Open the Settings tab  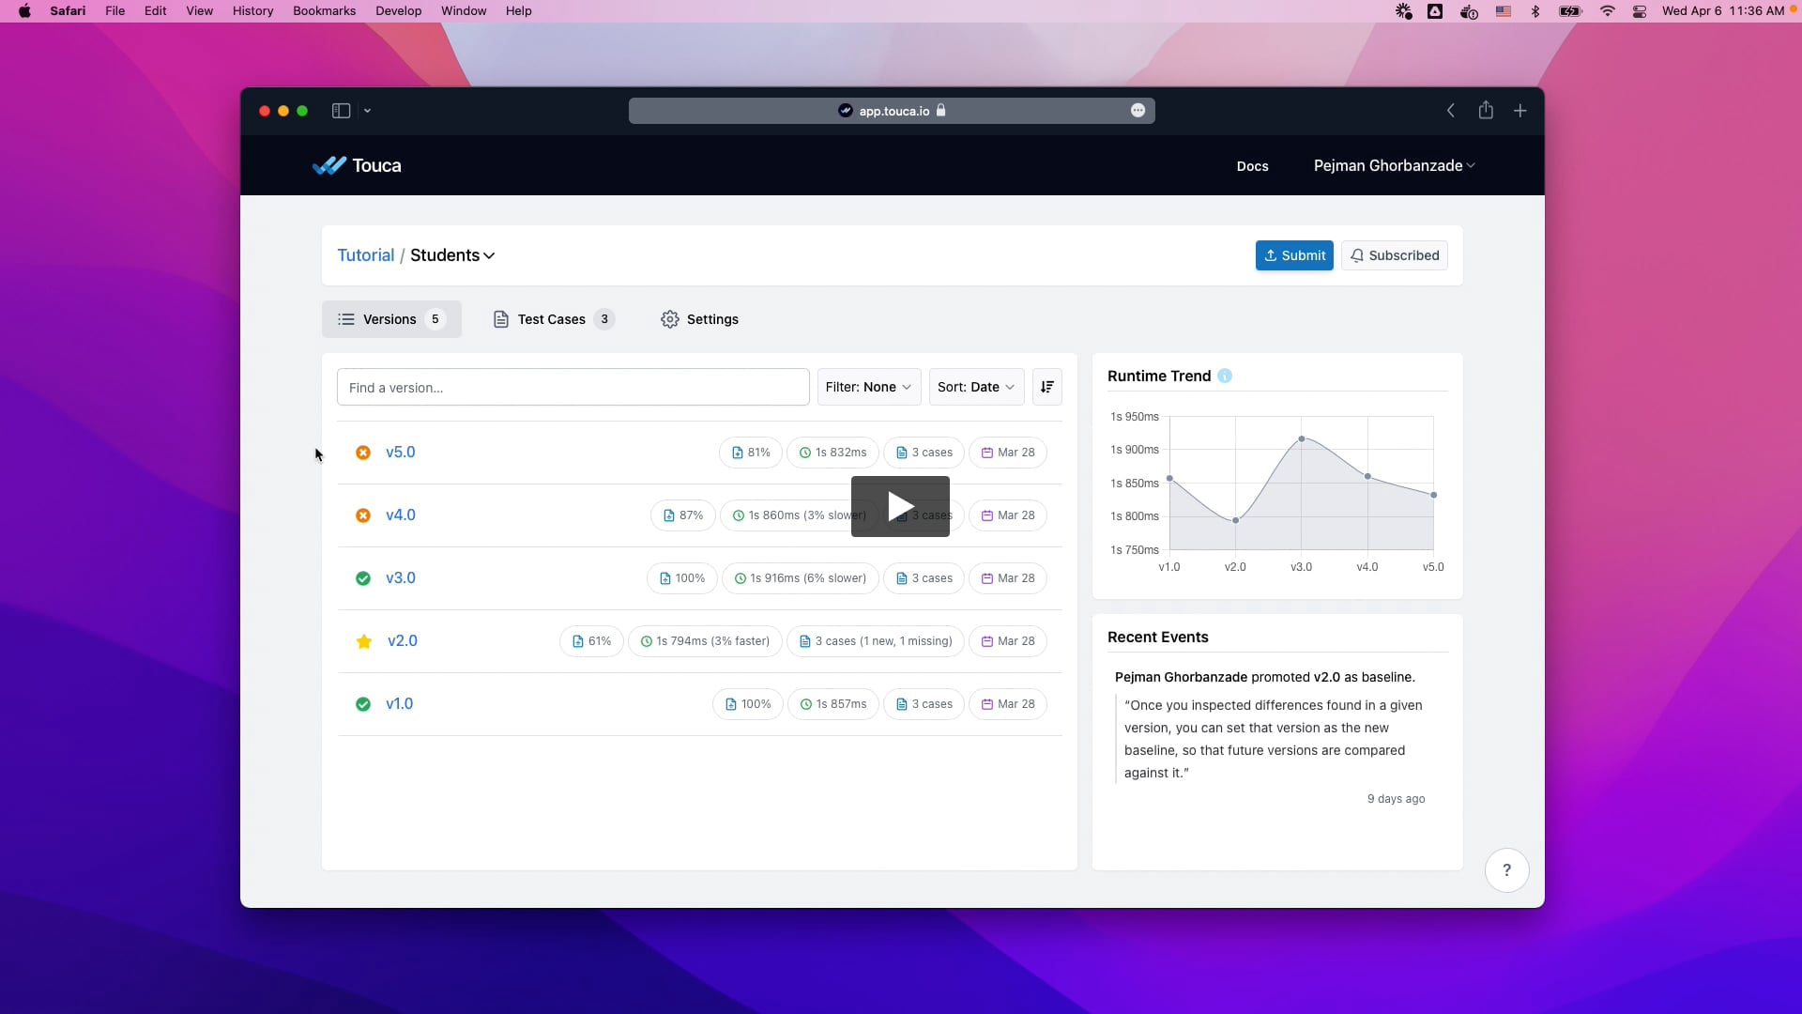(700, 319)
